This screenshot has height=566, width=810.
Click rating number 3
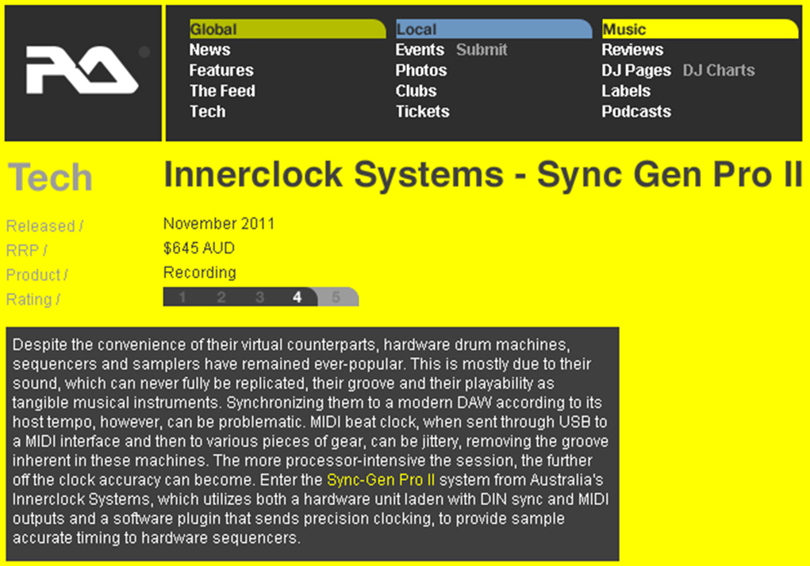click(260, 297)
